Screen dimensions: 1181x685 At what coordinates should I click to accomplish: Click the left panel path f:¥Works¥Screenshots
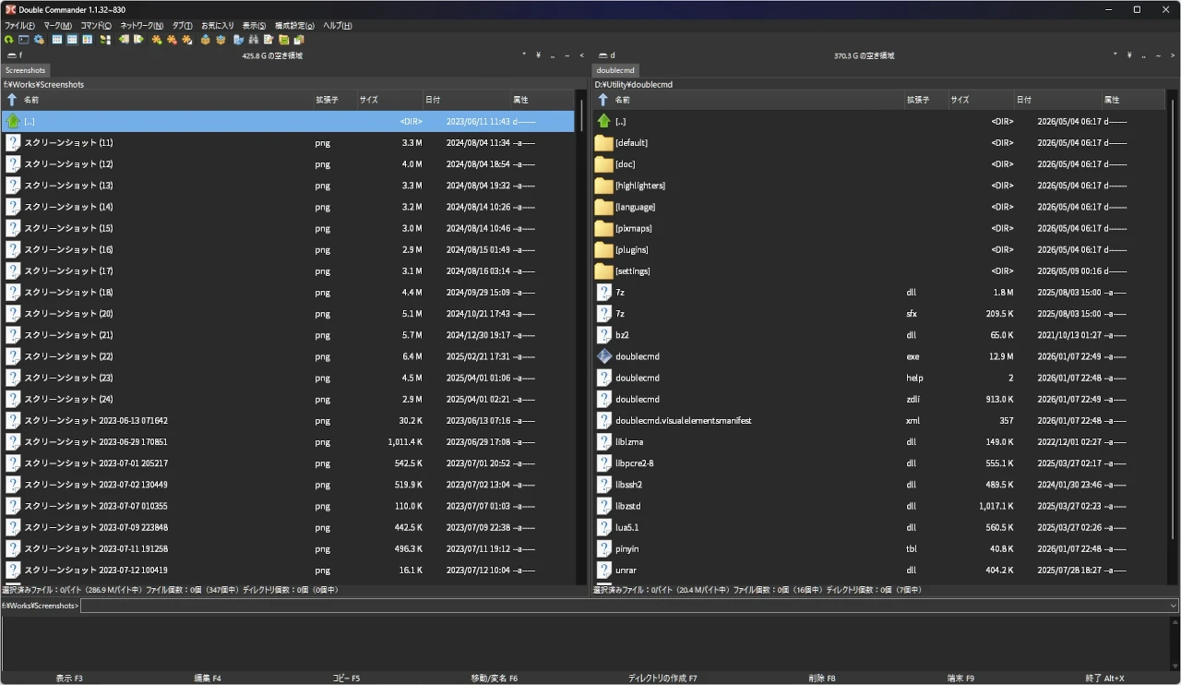[x=43, y=84]
